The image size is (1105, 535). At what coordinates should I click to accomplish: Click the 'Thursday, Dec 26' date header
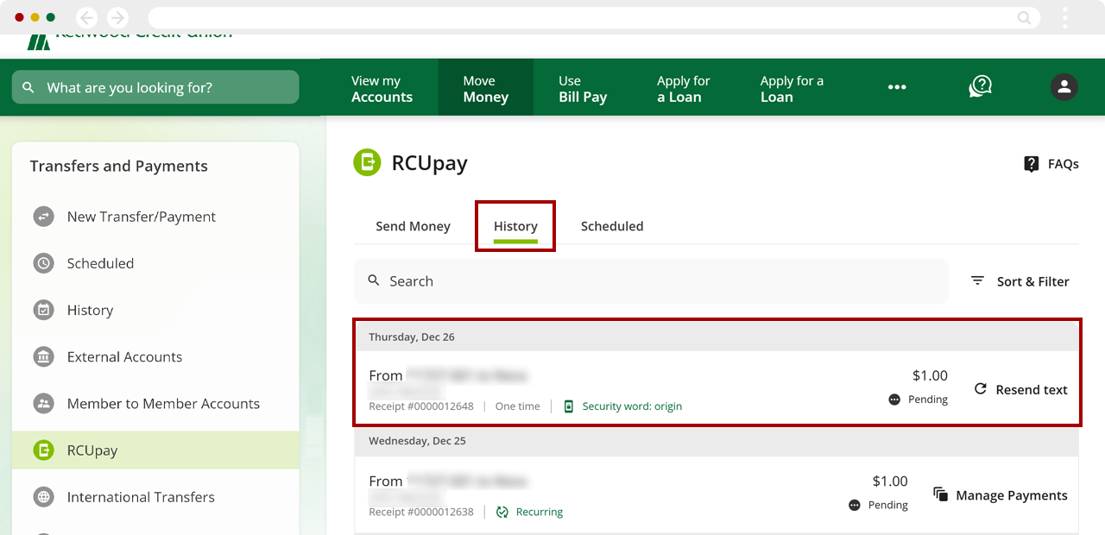(412, 337)
